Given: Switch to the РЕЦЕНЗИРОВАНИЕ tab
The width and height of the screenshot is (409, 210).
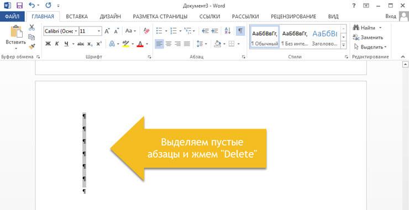Looking at the screenshot, I should tap(293, 17).
